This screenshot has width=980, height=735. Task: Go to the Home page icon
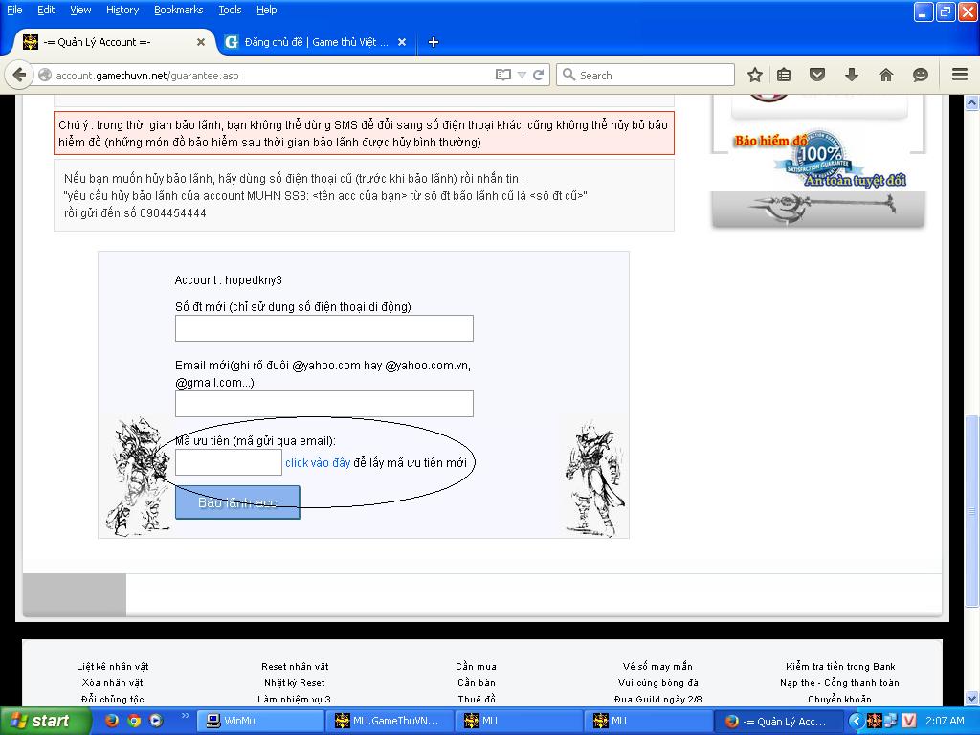tap(885, 75)
